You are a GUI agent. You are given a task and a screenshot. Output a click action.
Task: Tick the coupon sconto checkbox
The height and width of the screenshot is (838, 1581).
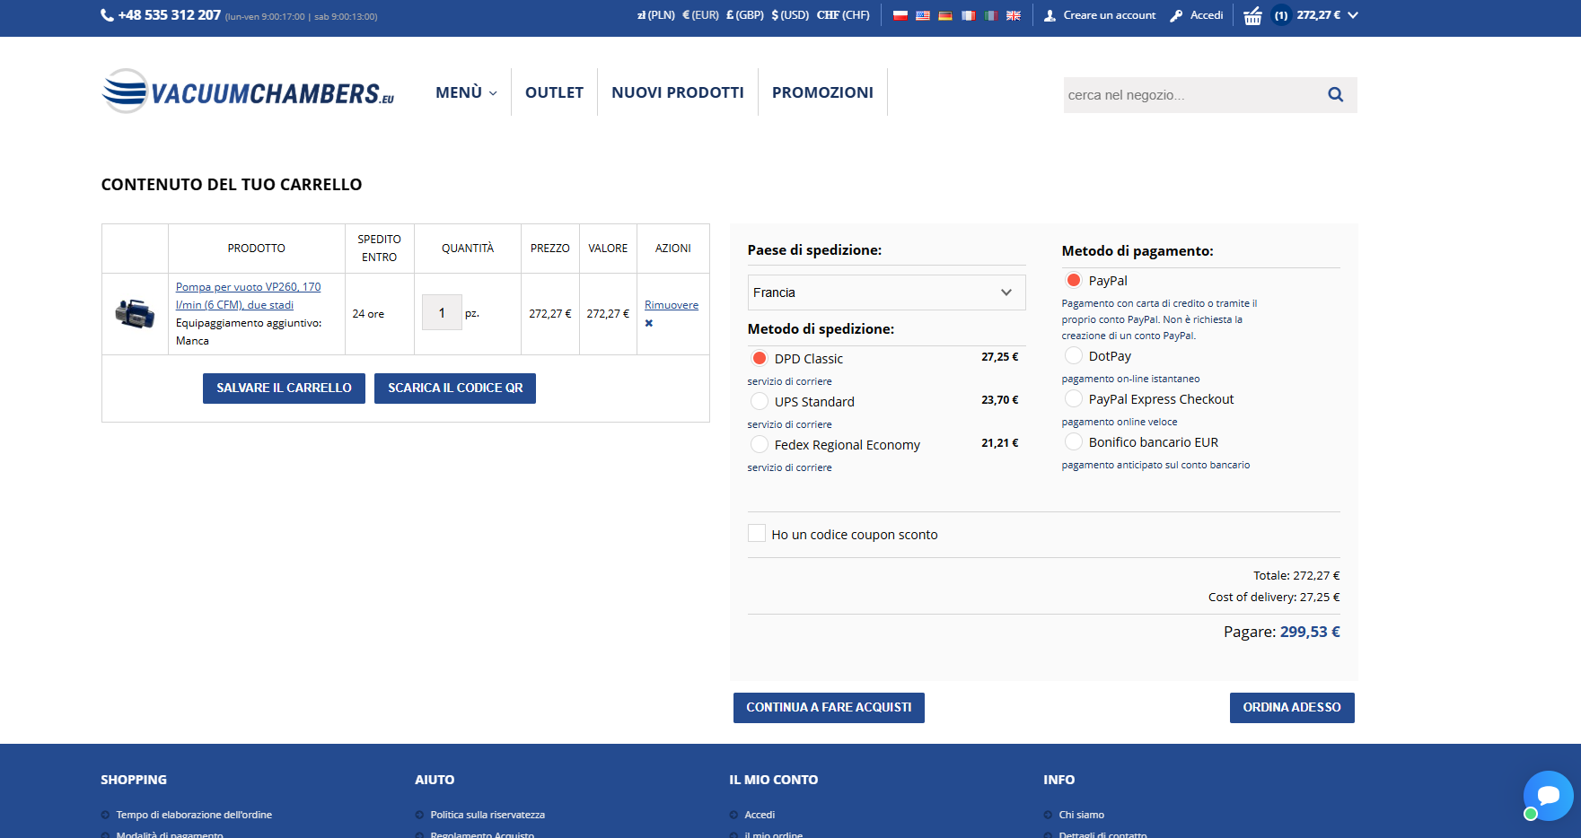point(757,534)
